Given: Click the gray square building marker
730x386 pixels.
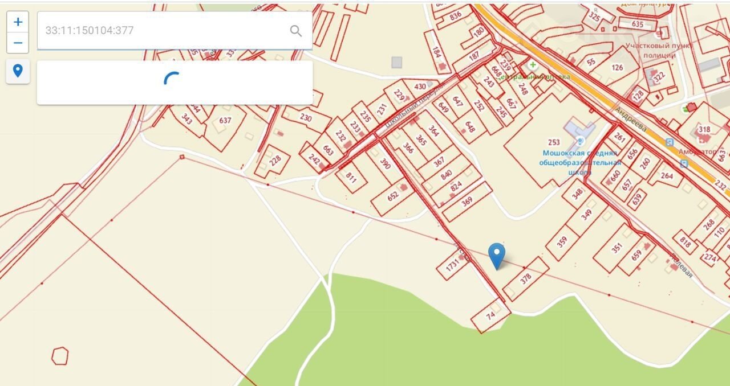Looking at the screenshot, I should tap(396, 62).
